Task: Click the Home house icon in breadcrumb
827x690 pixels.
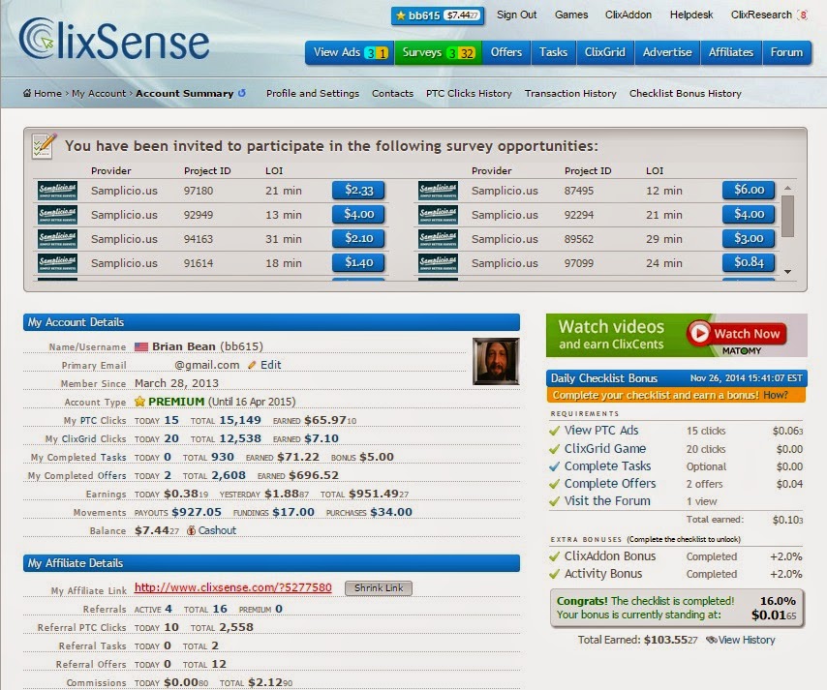Action: click(x=27, y=93)
